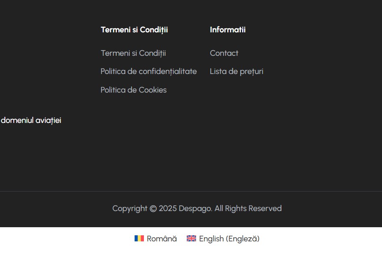Viewport: 382px width, 264px height.
Task: Click the All Rights Reserved text
Action: point(248,209)
